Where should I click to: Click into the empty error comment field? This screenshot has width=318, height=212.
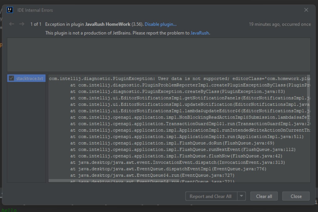(159, 55)
